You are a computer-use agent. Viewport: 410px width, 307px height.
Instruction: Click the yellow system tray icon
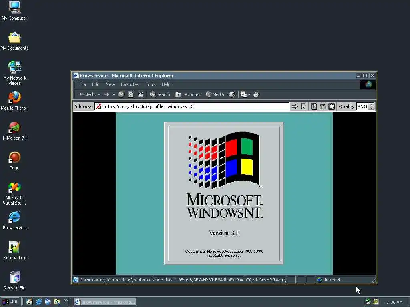pyautogui.click(x=376, y=302)
